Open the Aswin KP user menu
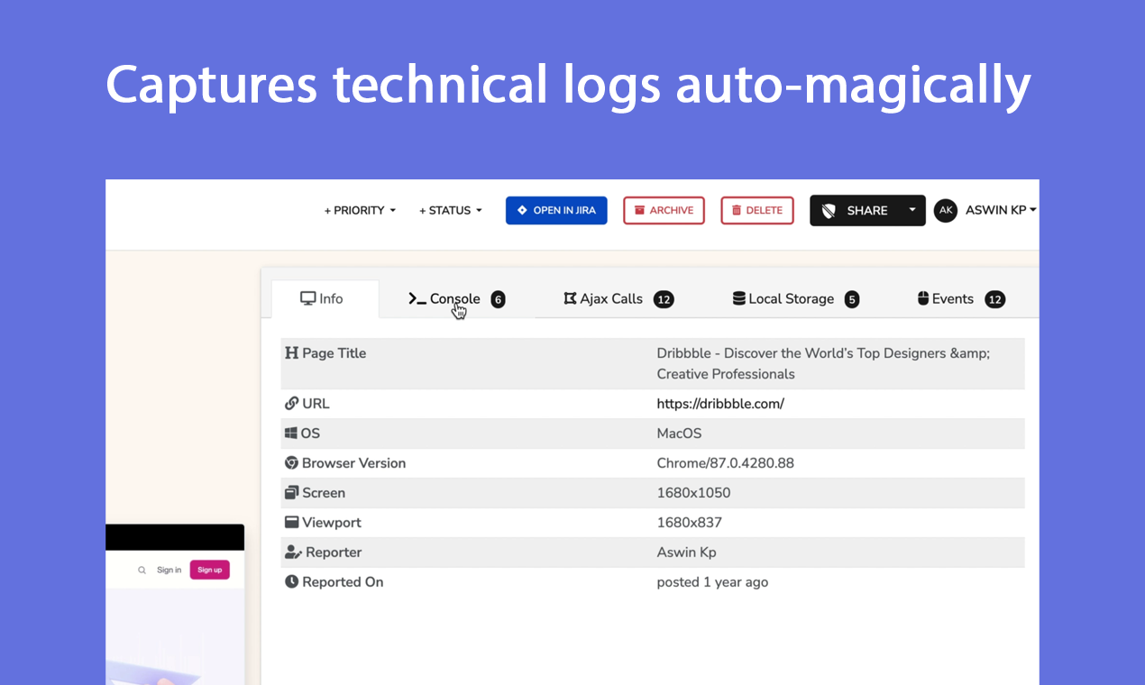1145x685 pixels. point(1001,210)
